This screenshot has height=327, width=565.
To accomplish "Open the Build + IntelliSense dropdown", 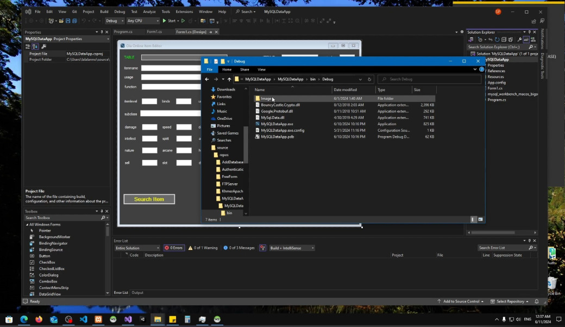I will (291, 248).
